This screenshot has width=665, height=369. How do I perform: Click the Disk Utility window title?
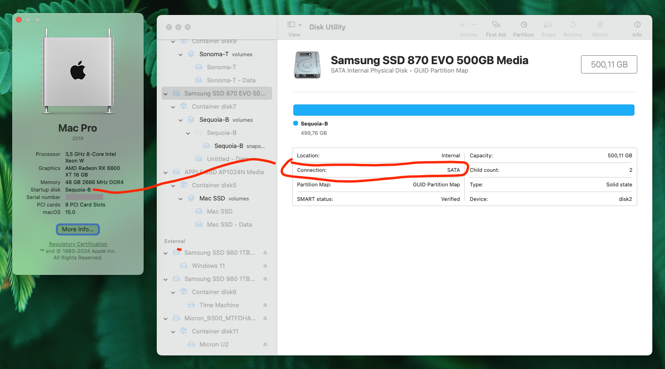pyautogui.click(x=328, y=27)
